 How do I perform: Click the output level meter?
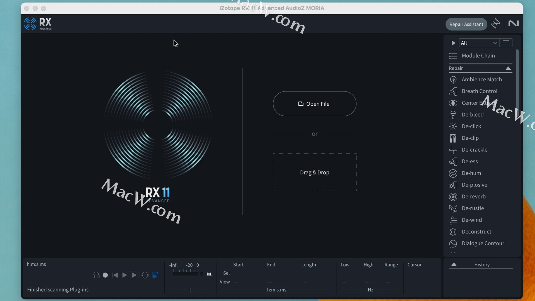click(186, 274)
